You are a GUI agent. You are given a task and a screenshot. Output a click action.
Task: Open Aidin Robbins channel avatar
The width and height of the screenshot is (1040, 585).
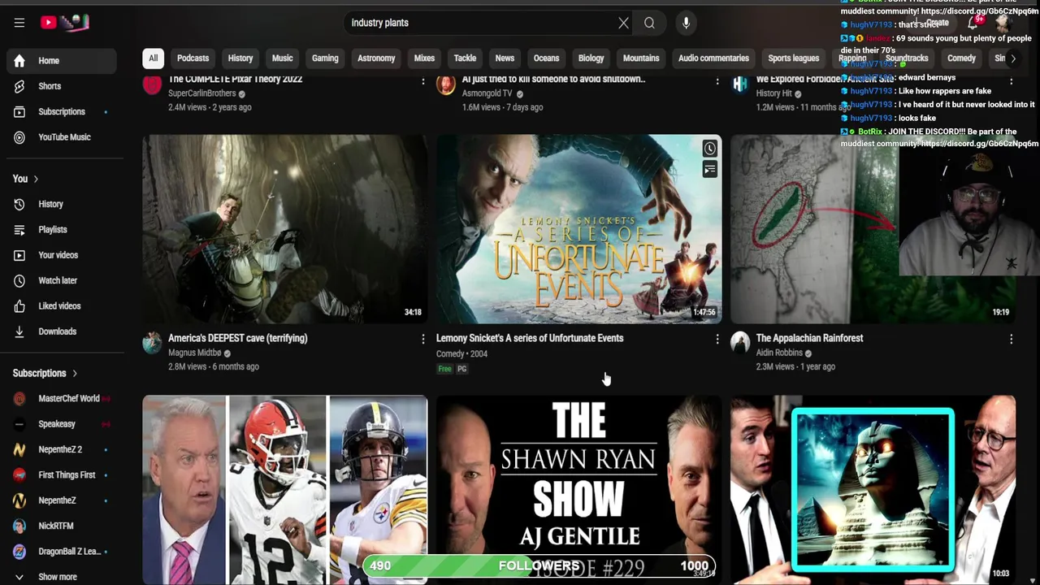(739, 342)
